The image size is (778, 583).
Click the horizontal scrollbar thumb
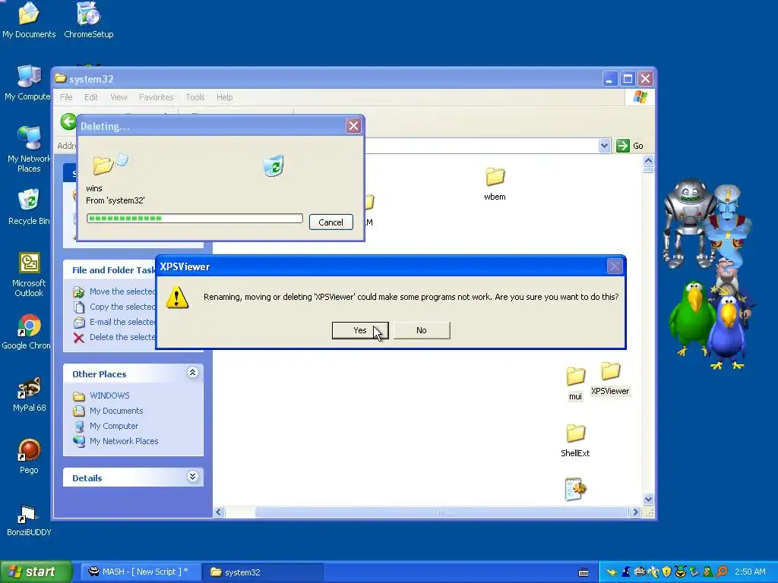point(441,512)
